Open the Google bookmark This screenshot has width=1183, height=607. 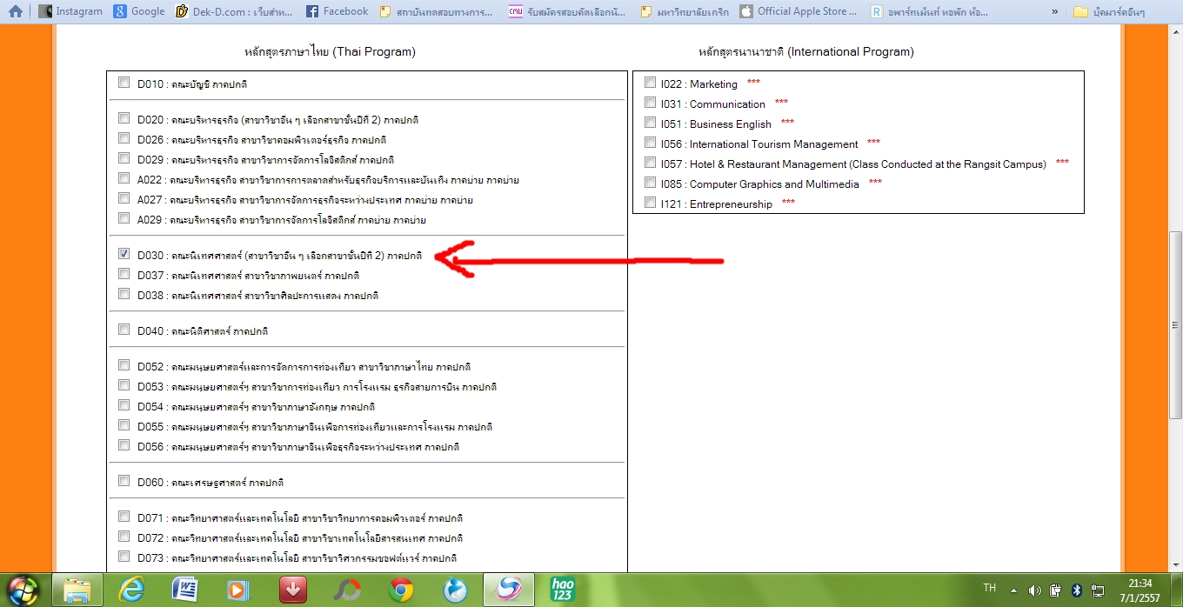pyautogui.click(x=139, y=11)
